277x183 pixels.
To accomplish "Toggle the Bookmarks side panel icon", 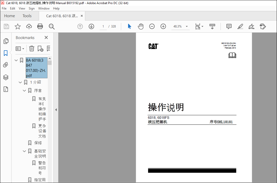I will click(6, 53).
